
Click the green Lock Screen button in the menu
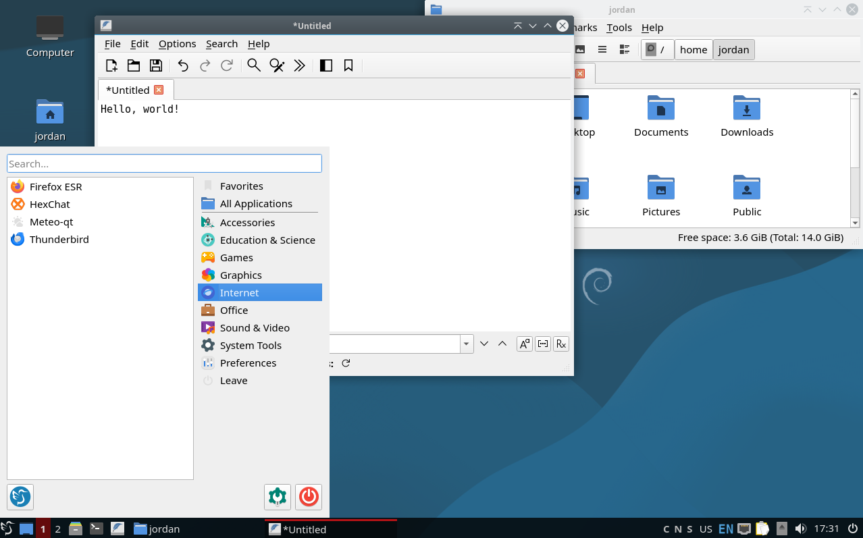(278, 497)
